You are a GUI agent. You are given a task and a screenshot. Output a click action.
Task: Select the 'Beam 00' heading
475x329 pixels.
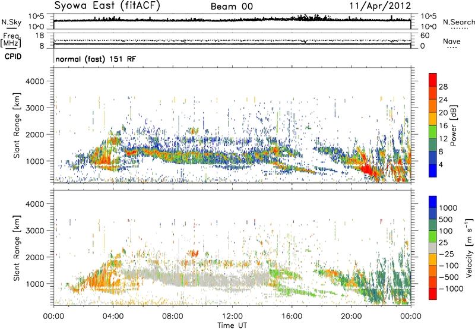click(x=232, y=7)
